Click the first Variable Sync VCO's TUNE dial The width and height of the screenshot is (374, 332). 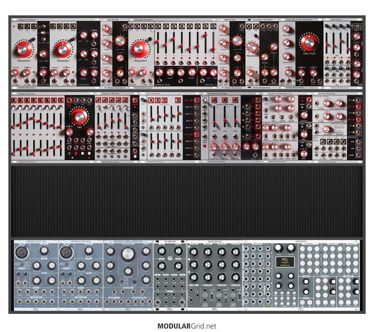pyautogui.click(x=22, y=253)
